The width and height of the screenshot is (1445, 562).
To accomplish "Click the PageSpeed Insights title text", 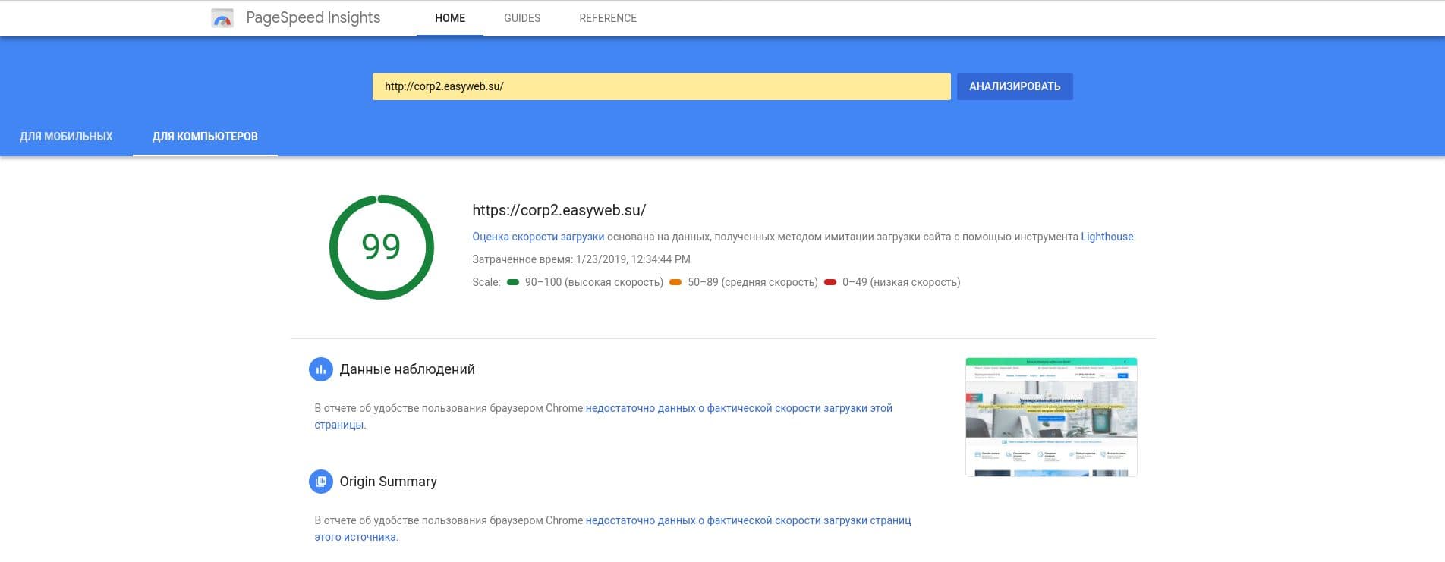I will click(313, 18).
